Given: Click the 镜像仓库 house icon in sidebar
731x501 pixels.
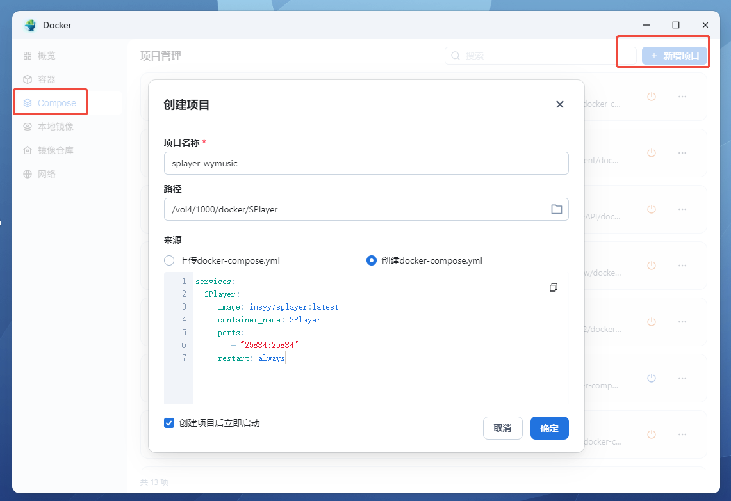Looking at the screenshot, I should [28, 150].
